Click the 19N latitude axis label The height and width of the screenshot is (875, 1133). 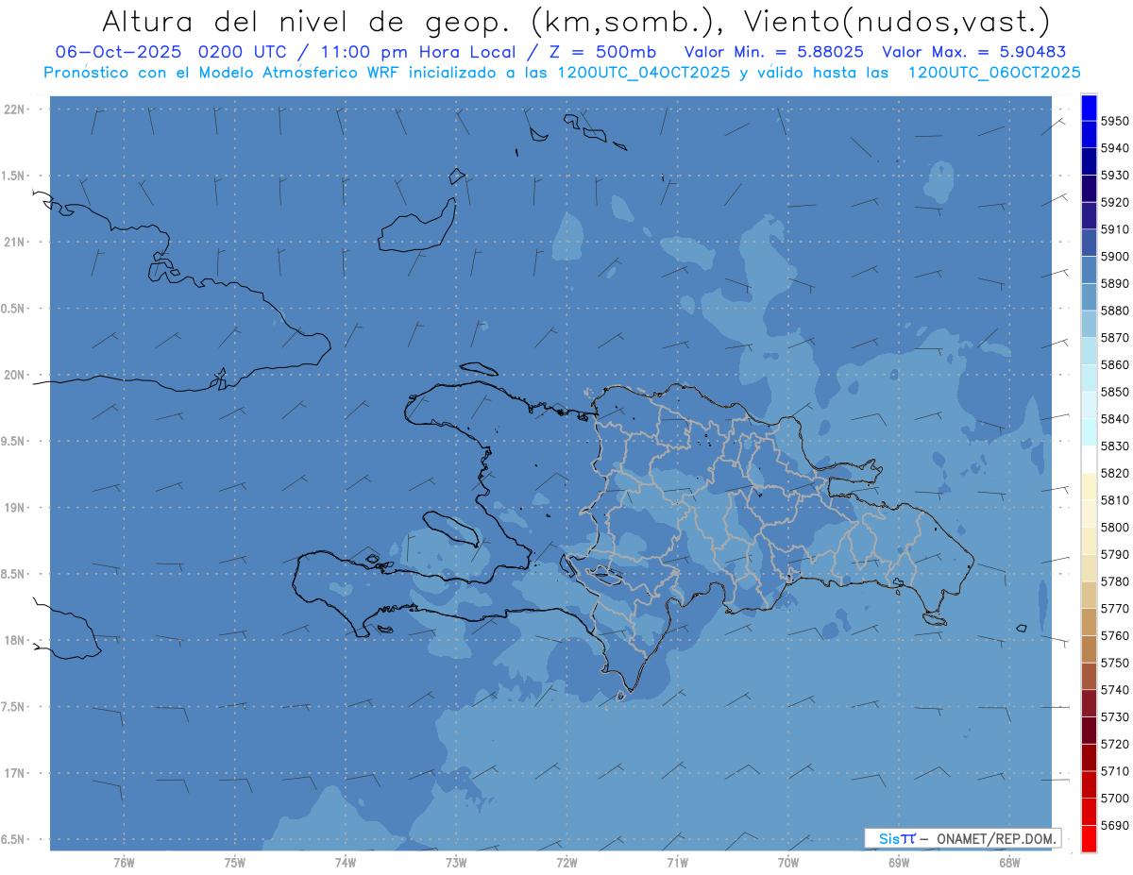click(x=15, y=508)
